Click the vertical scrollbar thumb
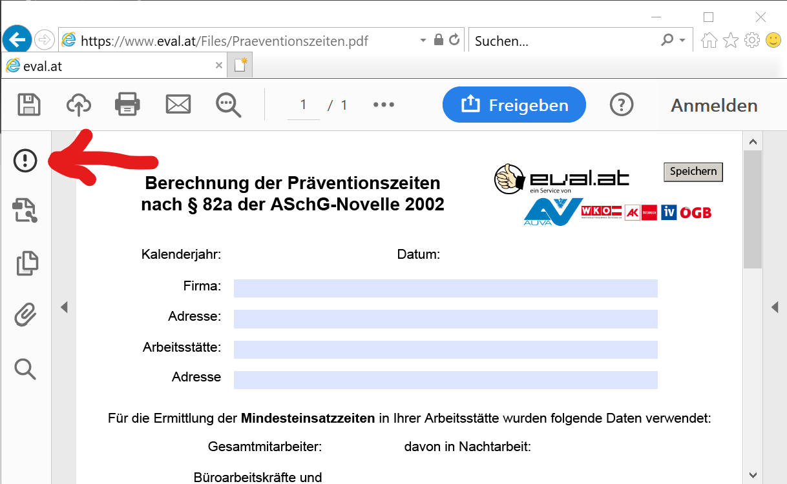Image resolution: width=787 pixels, height=484 pixels. tap(752, 209)
